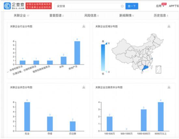Select the highlighted Guangdong province on map
Viewport: 179px width, 139px height.
(x=145, y=68)
